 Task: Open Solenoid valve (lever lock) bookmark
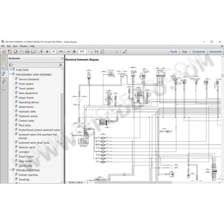34,143
